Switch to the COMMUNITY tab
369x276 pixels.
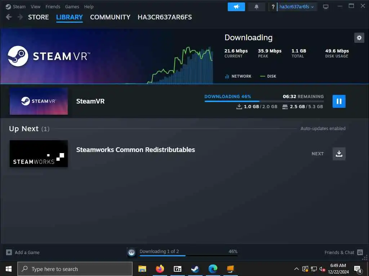pos(110,17)
